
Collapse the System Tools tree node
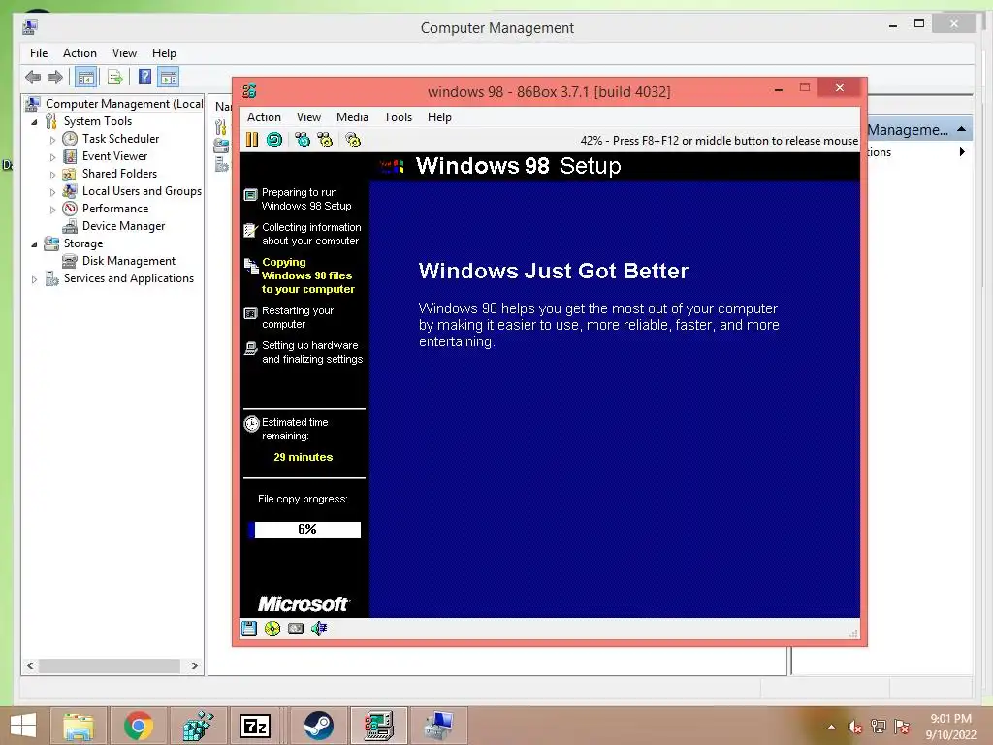tap(34, 121)
